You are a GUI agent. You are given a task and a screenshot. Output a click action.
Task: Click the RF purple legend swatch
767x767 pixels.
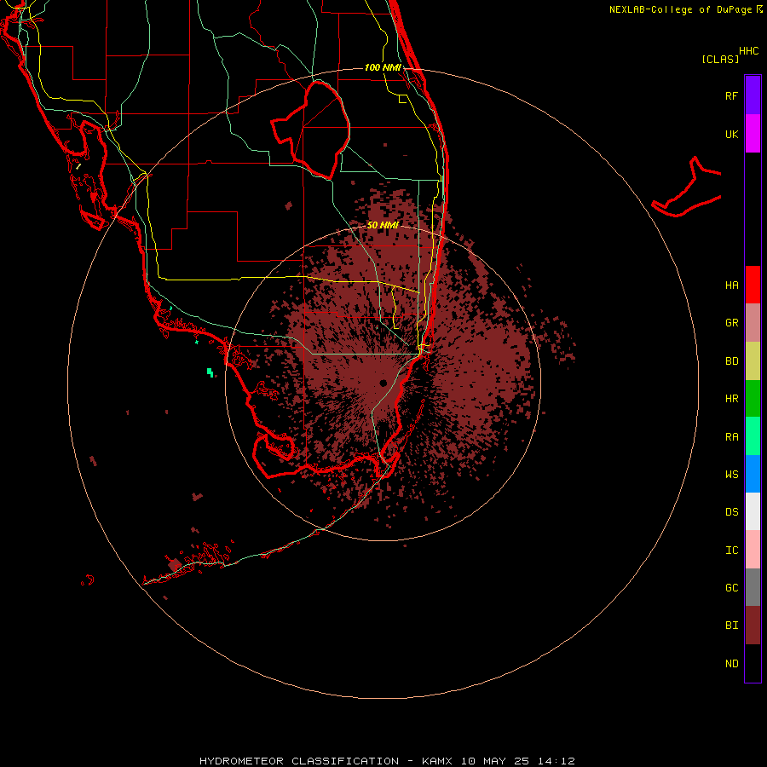tap(753, 95)
